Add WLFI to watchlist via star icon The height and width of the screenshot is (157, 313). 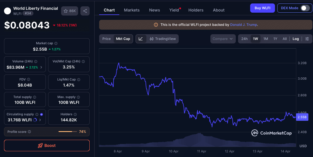pyautogui.click(x=69, y=11)
